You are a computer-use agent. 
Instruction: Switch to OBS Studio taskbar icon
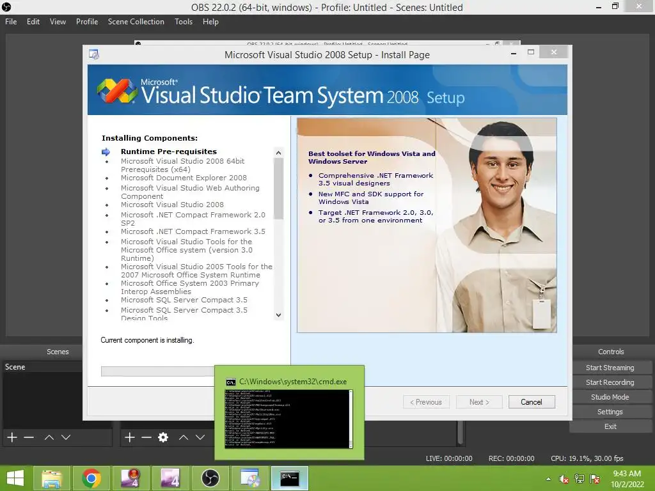pyautogui.click(x=210, y=478)
